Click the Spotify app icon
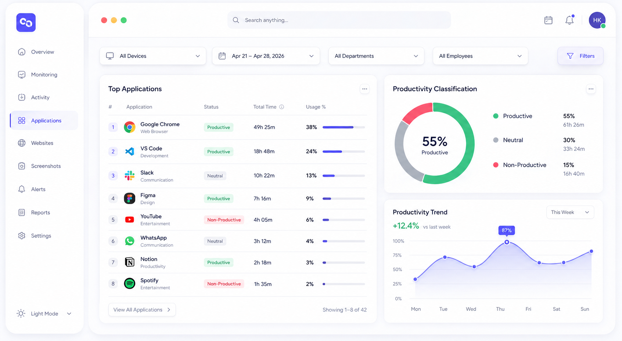The image size is (622, 341). (129, 284)
